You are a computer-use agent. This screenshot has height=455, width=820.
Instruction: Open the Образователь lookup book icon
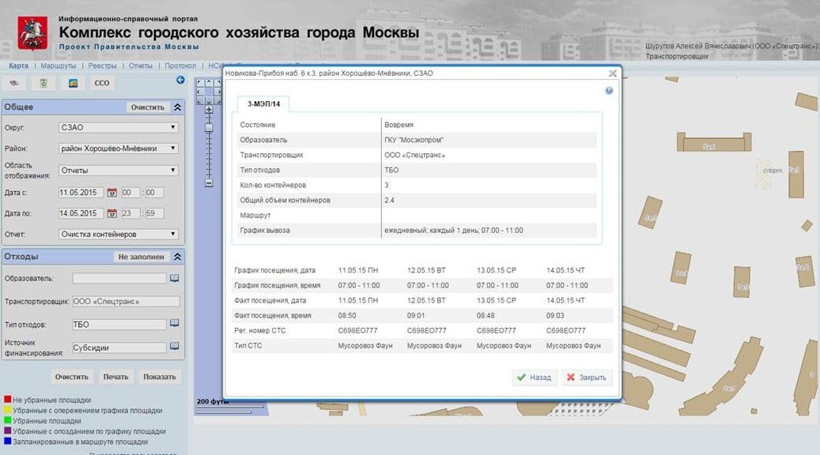point(175,278)
